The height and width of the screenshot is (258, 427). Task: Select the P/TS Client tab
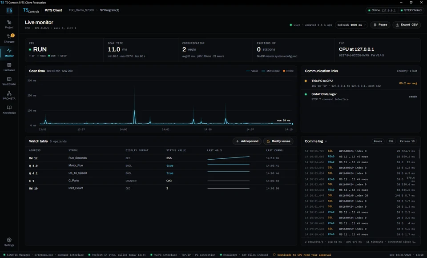pos(53,10)
